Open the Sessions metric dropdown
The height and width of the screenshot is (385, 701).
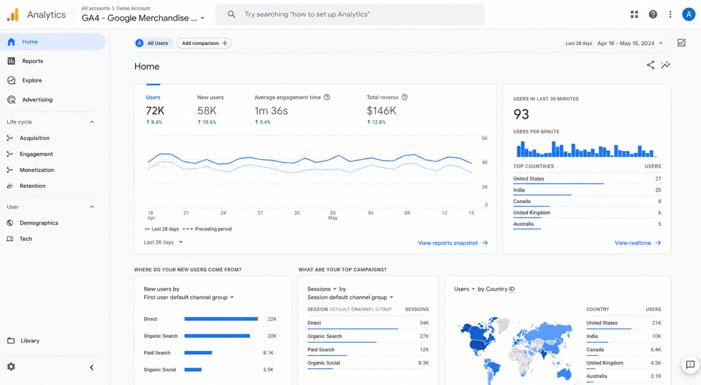coord(322,289)
